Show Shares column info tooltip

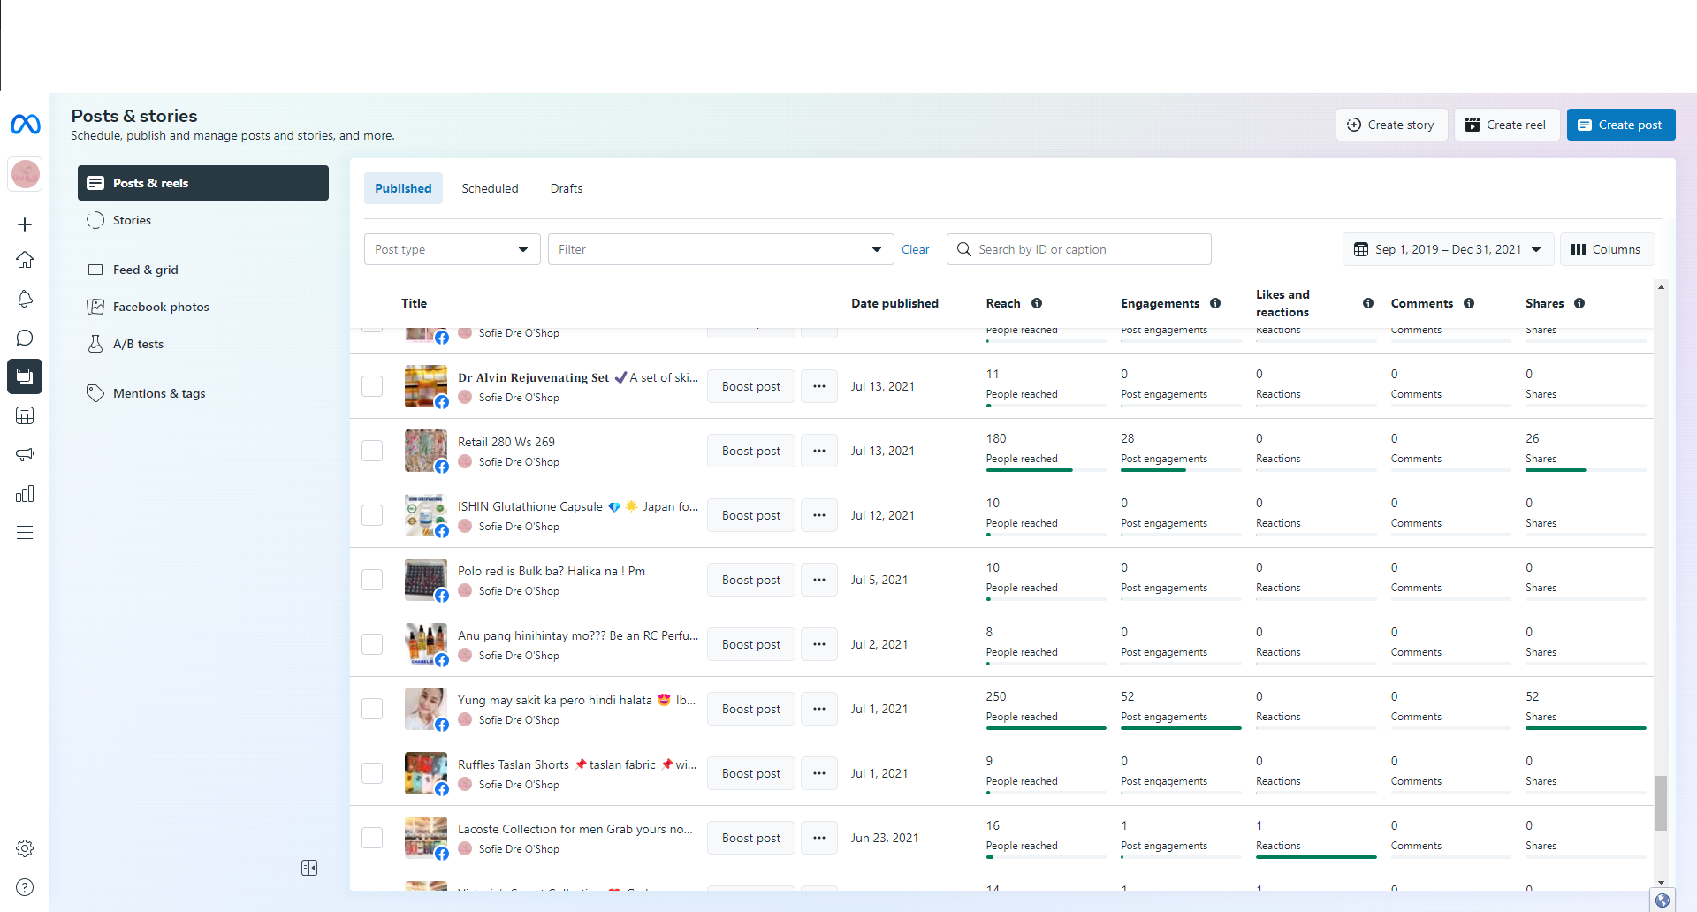tap(1579, 303)
